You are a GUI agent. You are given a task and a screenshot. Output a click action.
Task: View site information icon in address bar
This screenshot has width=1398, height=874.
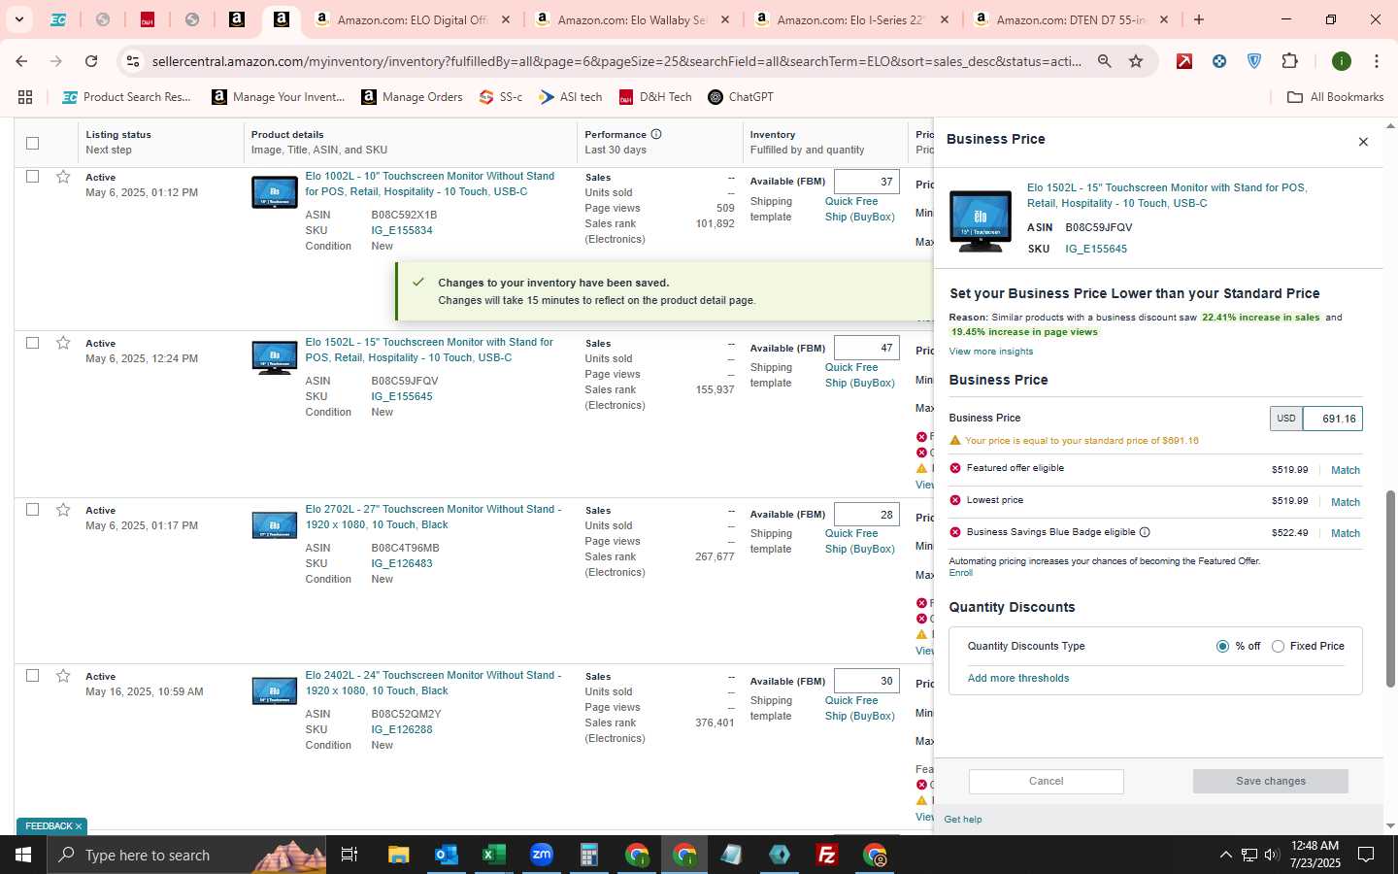[x=133, y=61]
